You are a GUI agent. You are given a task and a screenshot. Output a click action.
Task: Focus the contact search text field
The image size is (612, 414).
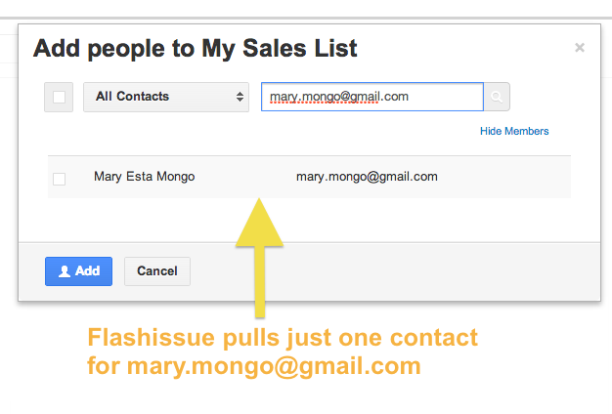point(372,97)
